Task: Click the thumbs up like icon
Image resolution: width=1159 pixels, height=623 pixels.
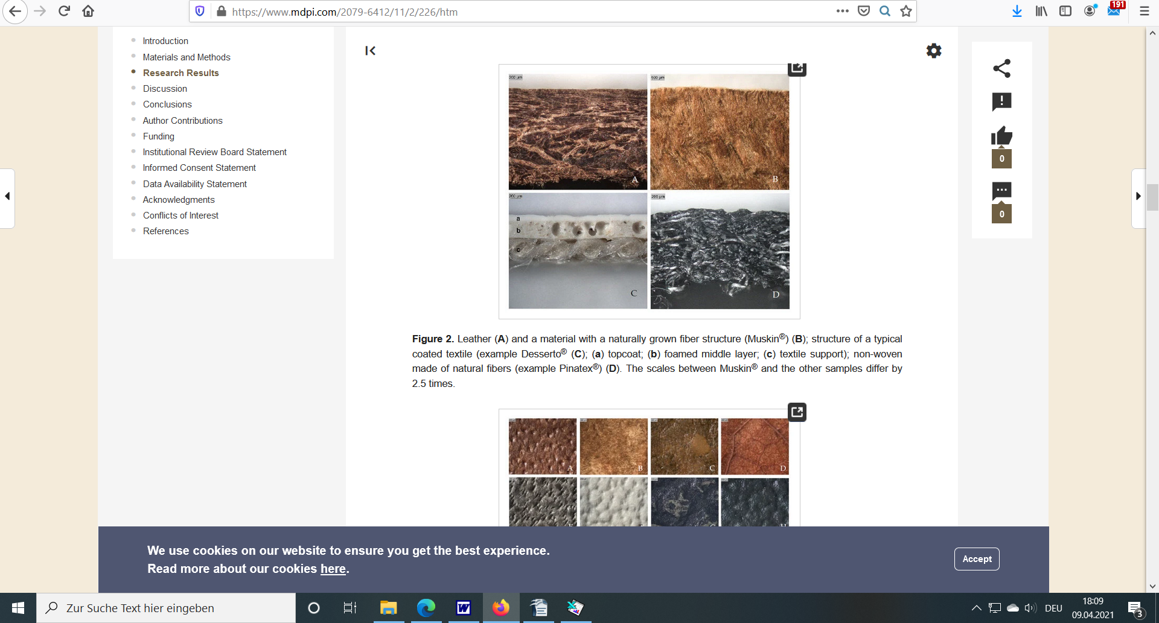Action: 1001,136
